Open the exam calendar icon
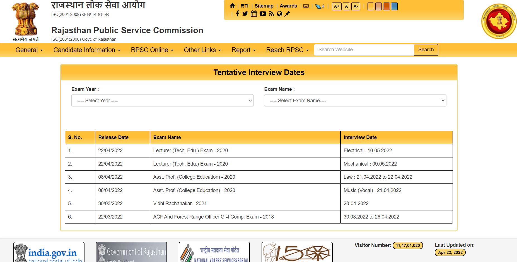Screen dimensions: 517x262 pos(254,14)
